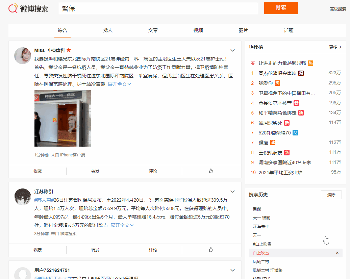
Task: Expand full text of Miss_小Q童鞋 post
Action: 119,84
